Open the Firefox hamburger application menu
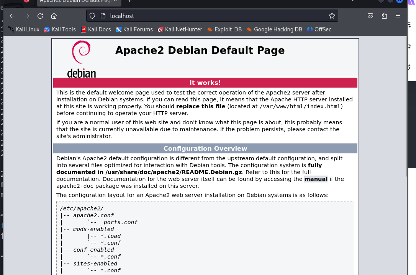 click(398, 16)
